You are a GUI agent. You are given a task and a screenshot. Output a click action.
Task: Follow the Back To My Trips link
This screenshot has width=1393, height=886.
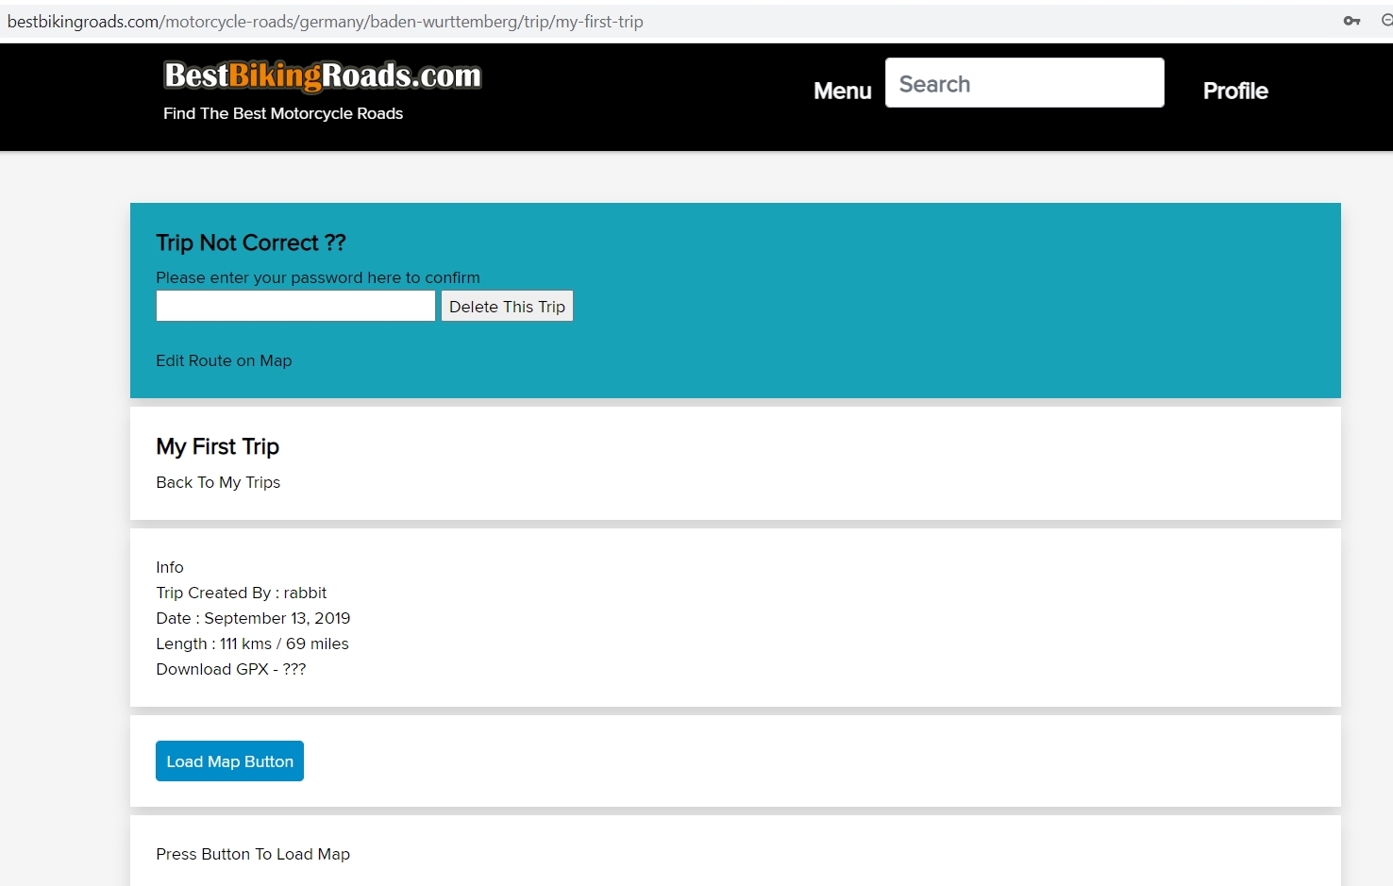coord(218,482)
